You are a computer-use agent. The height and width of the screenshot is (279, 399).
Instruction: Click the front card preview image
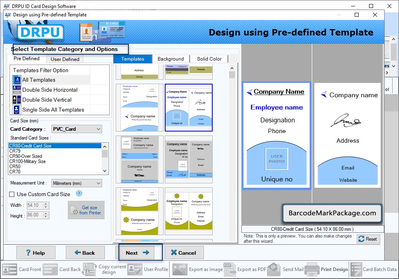(x=277, y=135)
